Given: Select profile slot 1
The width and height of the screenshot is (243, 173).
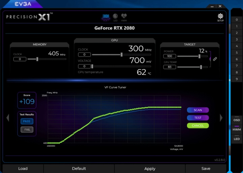Looking at the screenshot, I should (x=237, y=26).
